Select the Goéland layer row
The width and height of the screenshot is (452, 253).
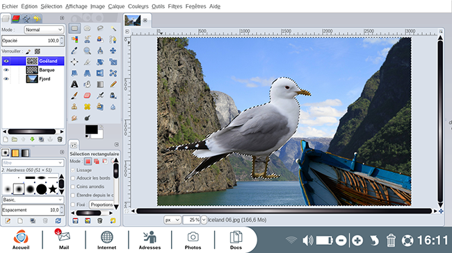(33, 61)
